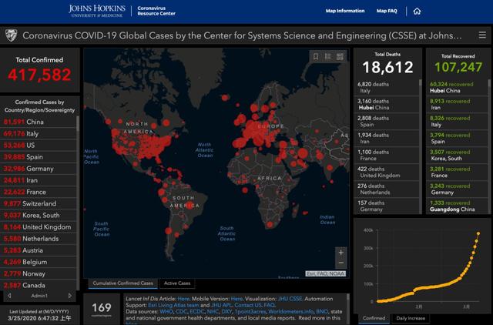Select Austria in confirmed cases list
The image size is (493, 325).
pyautogui.click(x=39, y=250)
